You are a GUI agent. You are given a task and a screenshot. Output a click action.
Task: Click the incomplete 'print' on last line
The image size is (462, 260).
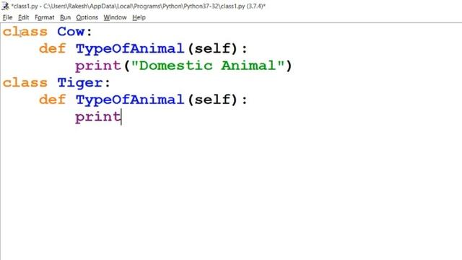coord(98,117)
